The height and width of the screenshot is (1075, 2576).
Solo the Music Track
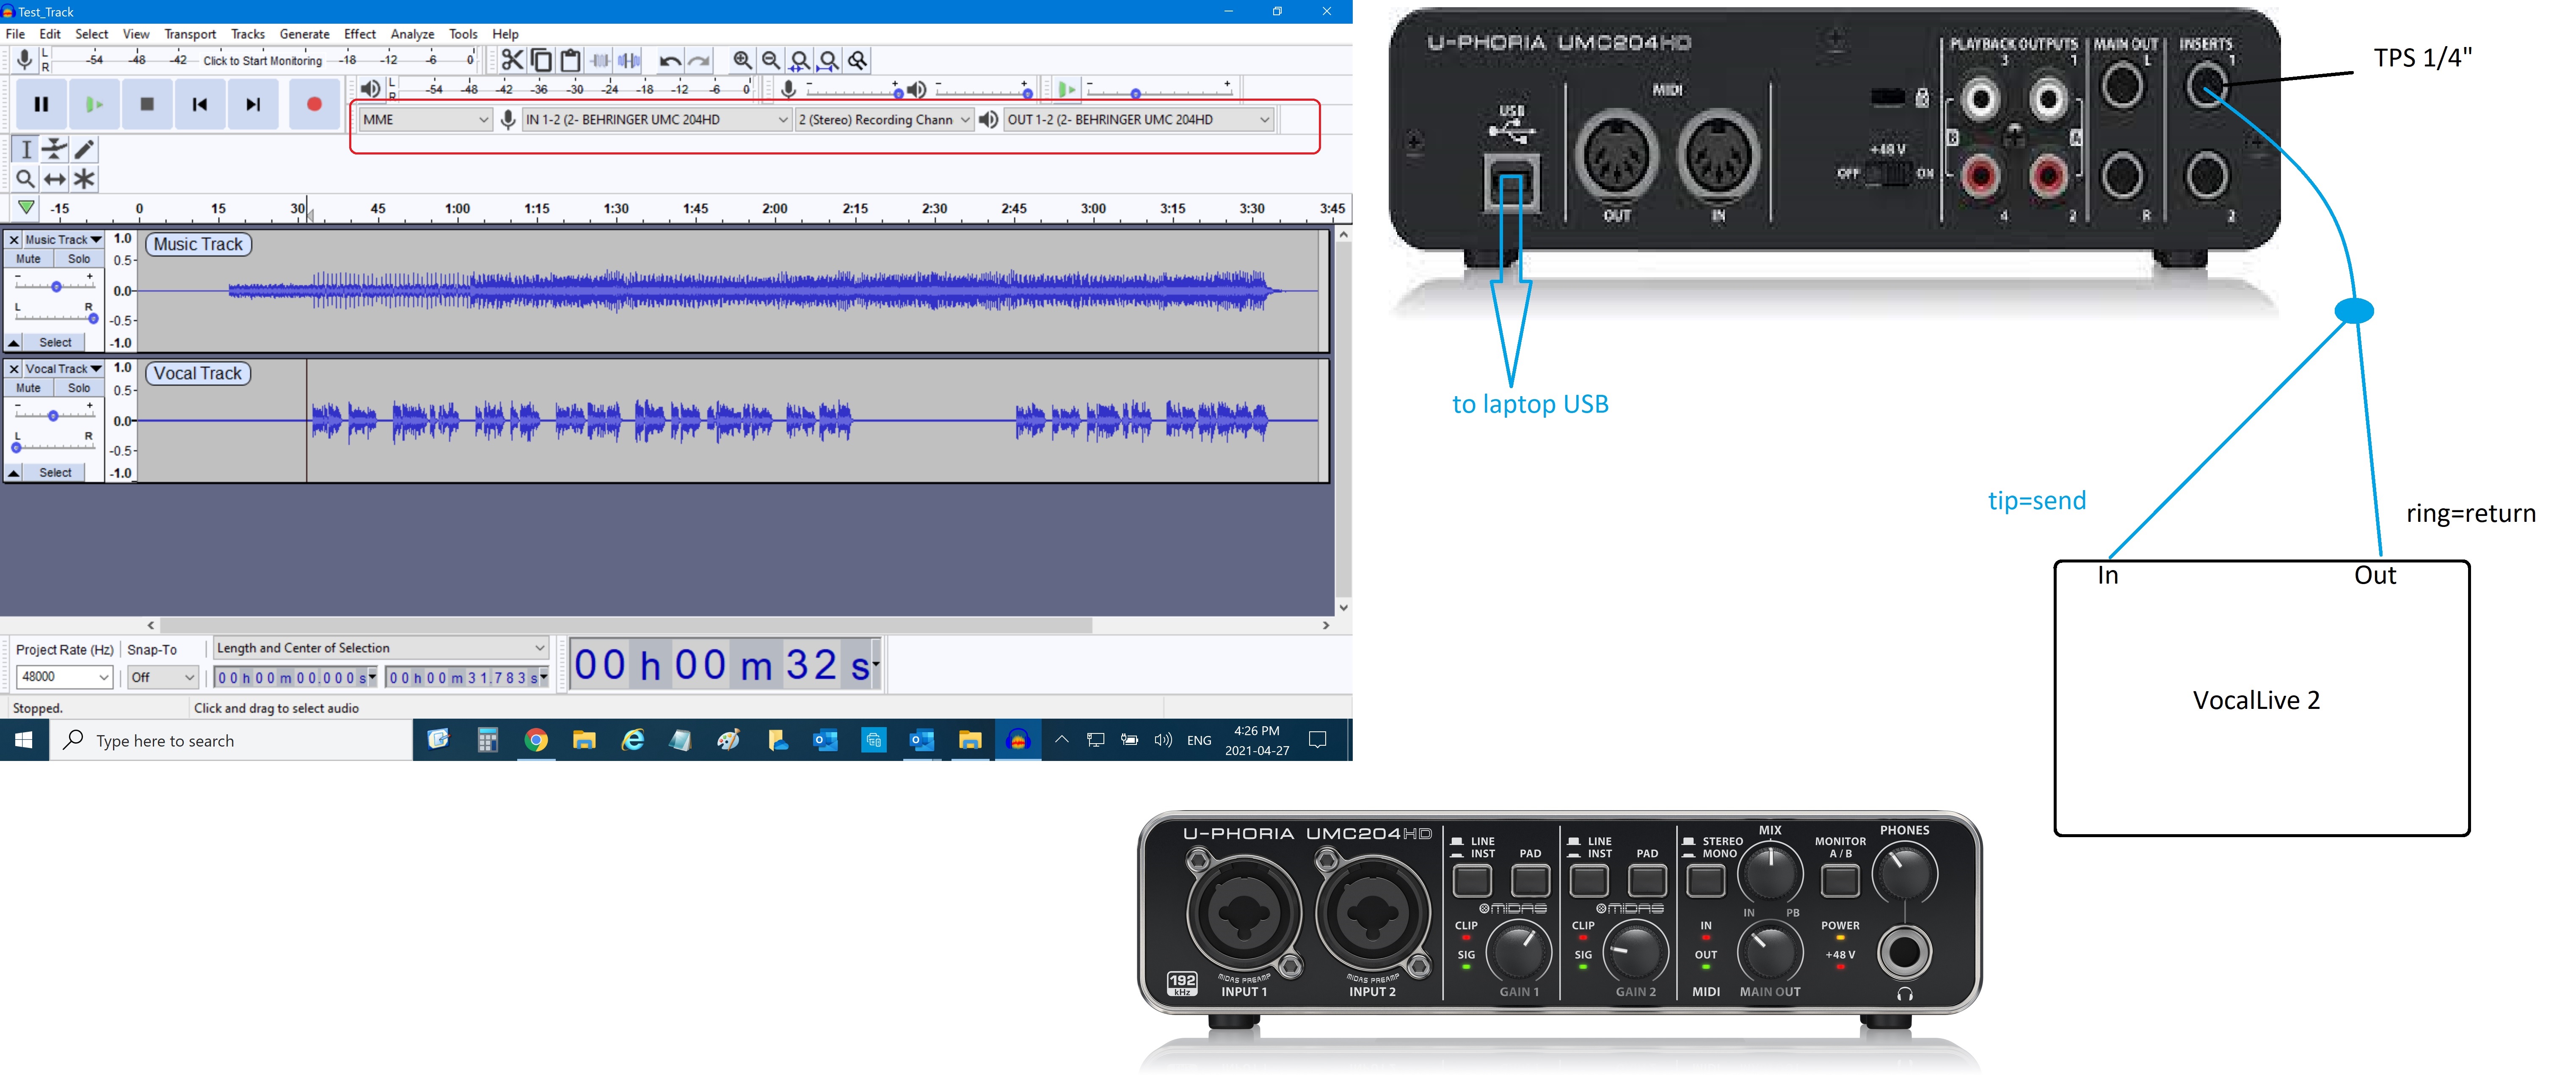click(79, 259)
